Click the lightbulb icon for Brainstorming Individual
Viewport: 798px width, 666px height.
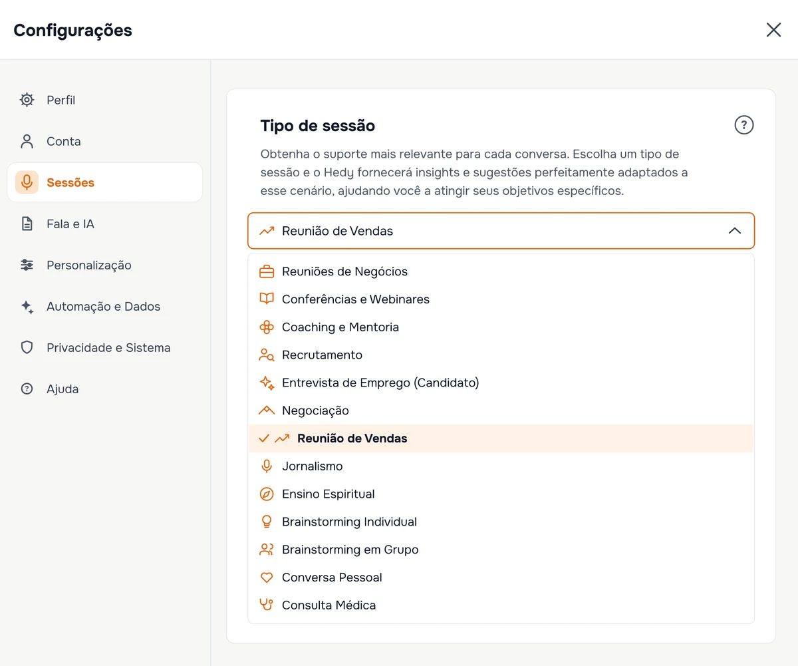point(267,522)
